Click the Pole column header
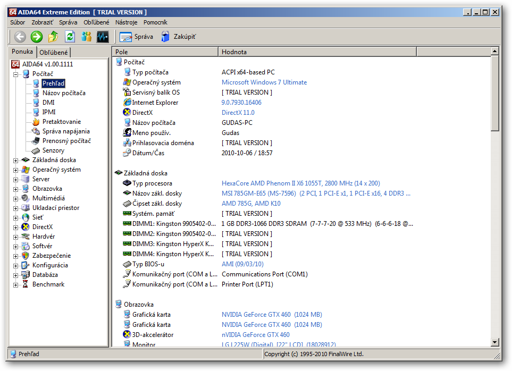512x371 pixels. point(165,52)
